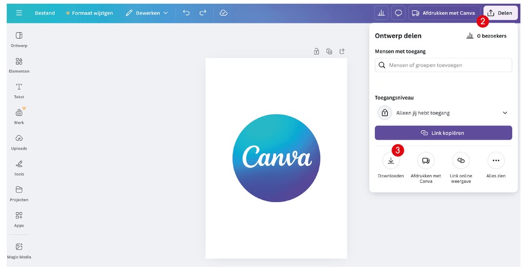Click the chevron arrow of the access dropdown

click(505, 113)
